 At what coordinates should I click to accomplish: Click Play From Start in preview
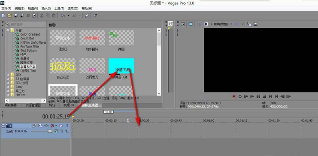(x=246, y=96)
